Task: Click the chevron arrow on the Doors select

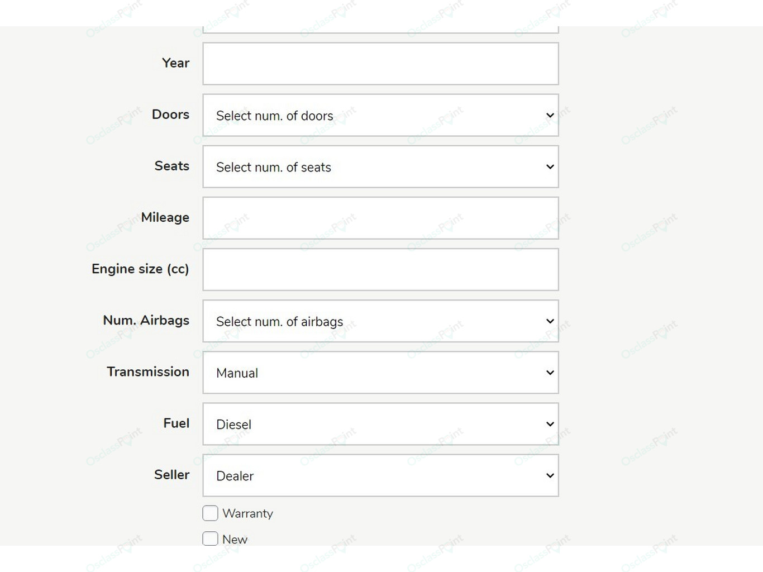Action: pos(550,115)
